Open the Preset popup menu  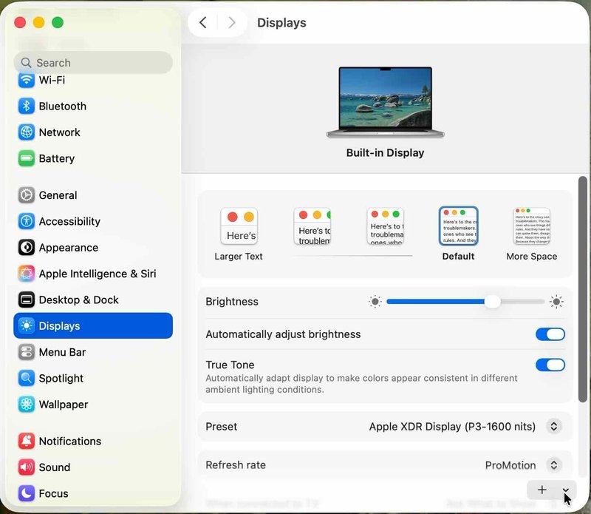click(x=553, y=427)
